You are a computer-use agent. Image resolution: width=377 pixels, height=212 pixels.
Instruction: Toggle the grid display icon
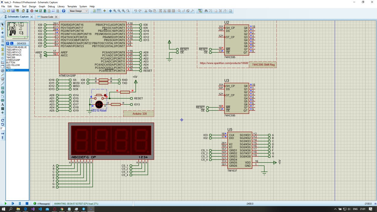coord(99,11)
